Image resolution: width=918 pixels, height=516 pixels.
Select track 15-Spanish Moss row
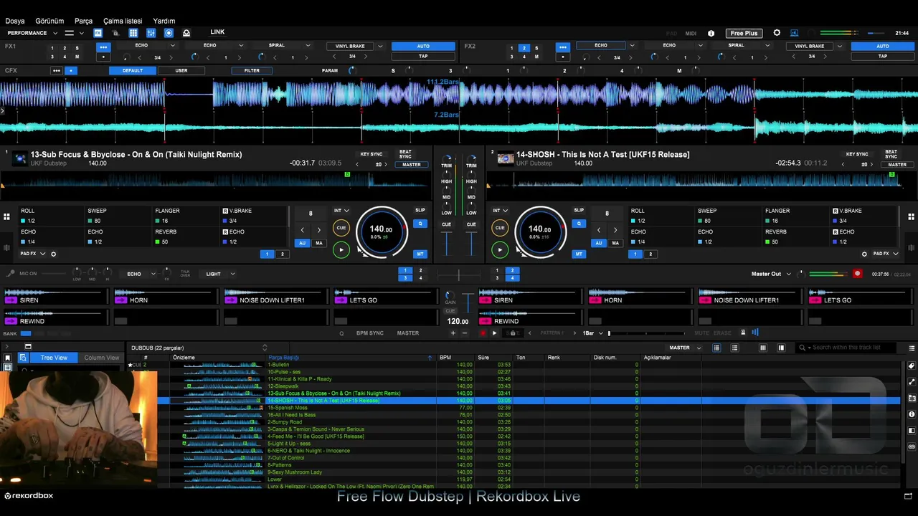point(529,408)
